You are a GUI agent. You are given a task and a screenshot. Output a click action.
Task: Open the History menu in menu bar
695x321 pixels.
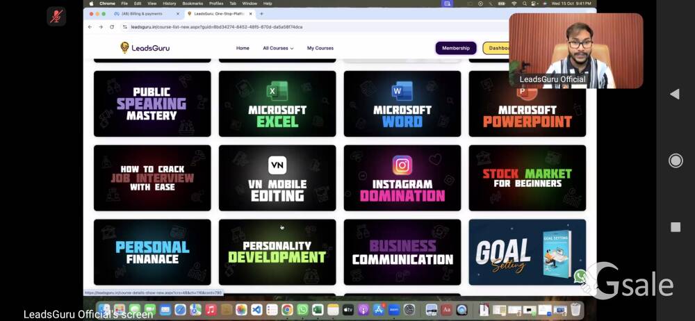pyautogui.click(x=169, y=3)
